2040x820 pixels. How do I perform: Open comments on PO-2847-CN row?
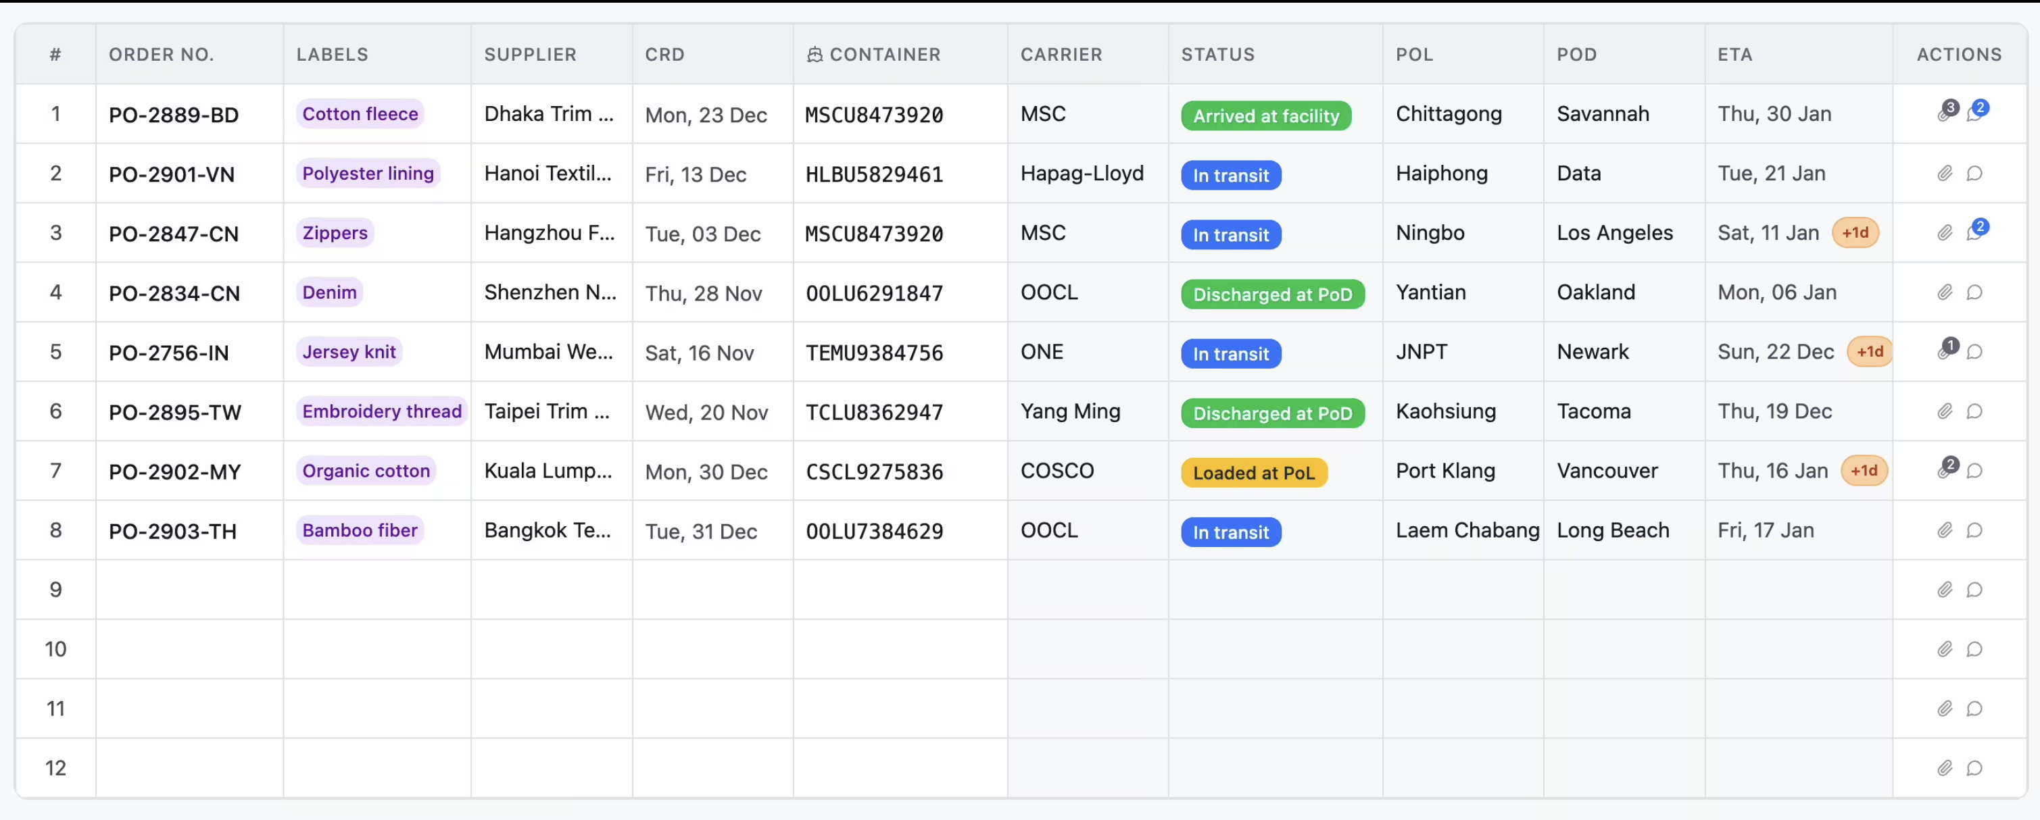[x=1974, y=233]
